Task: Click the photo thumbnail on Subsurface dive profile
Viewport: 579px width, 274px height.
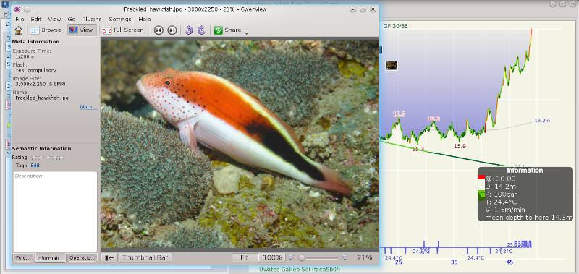Action: 392,66
